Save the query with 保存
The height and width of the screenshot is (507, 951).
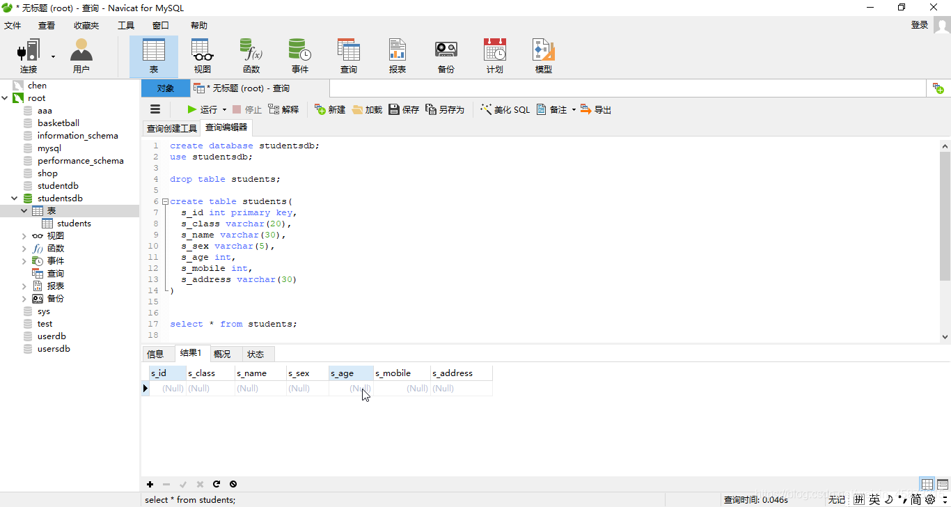[404, 109]
